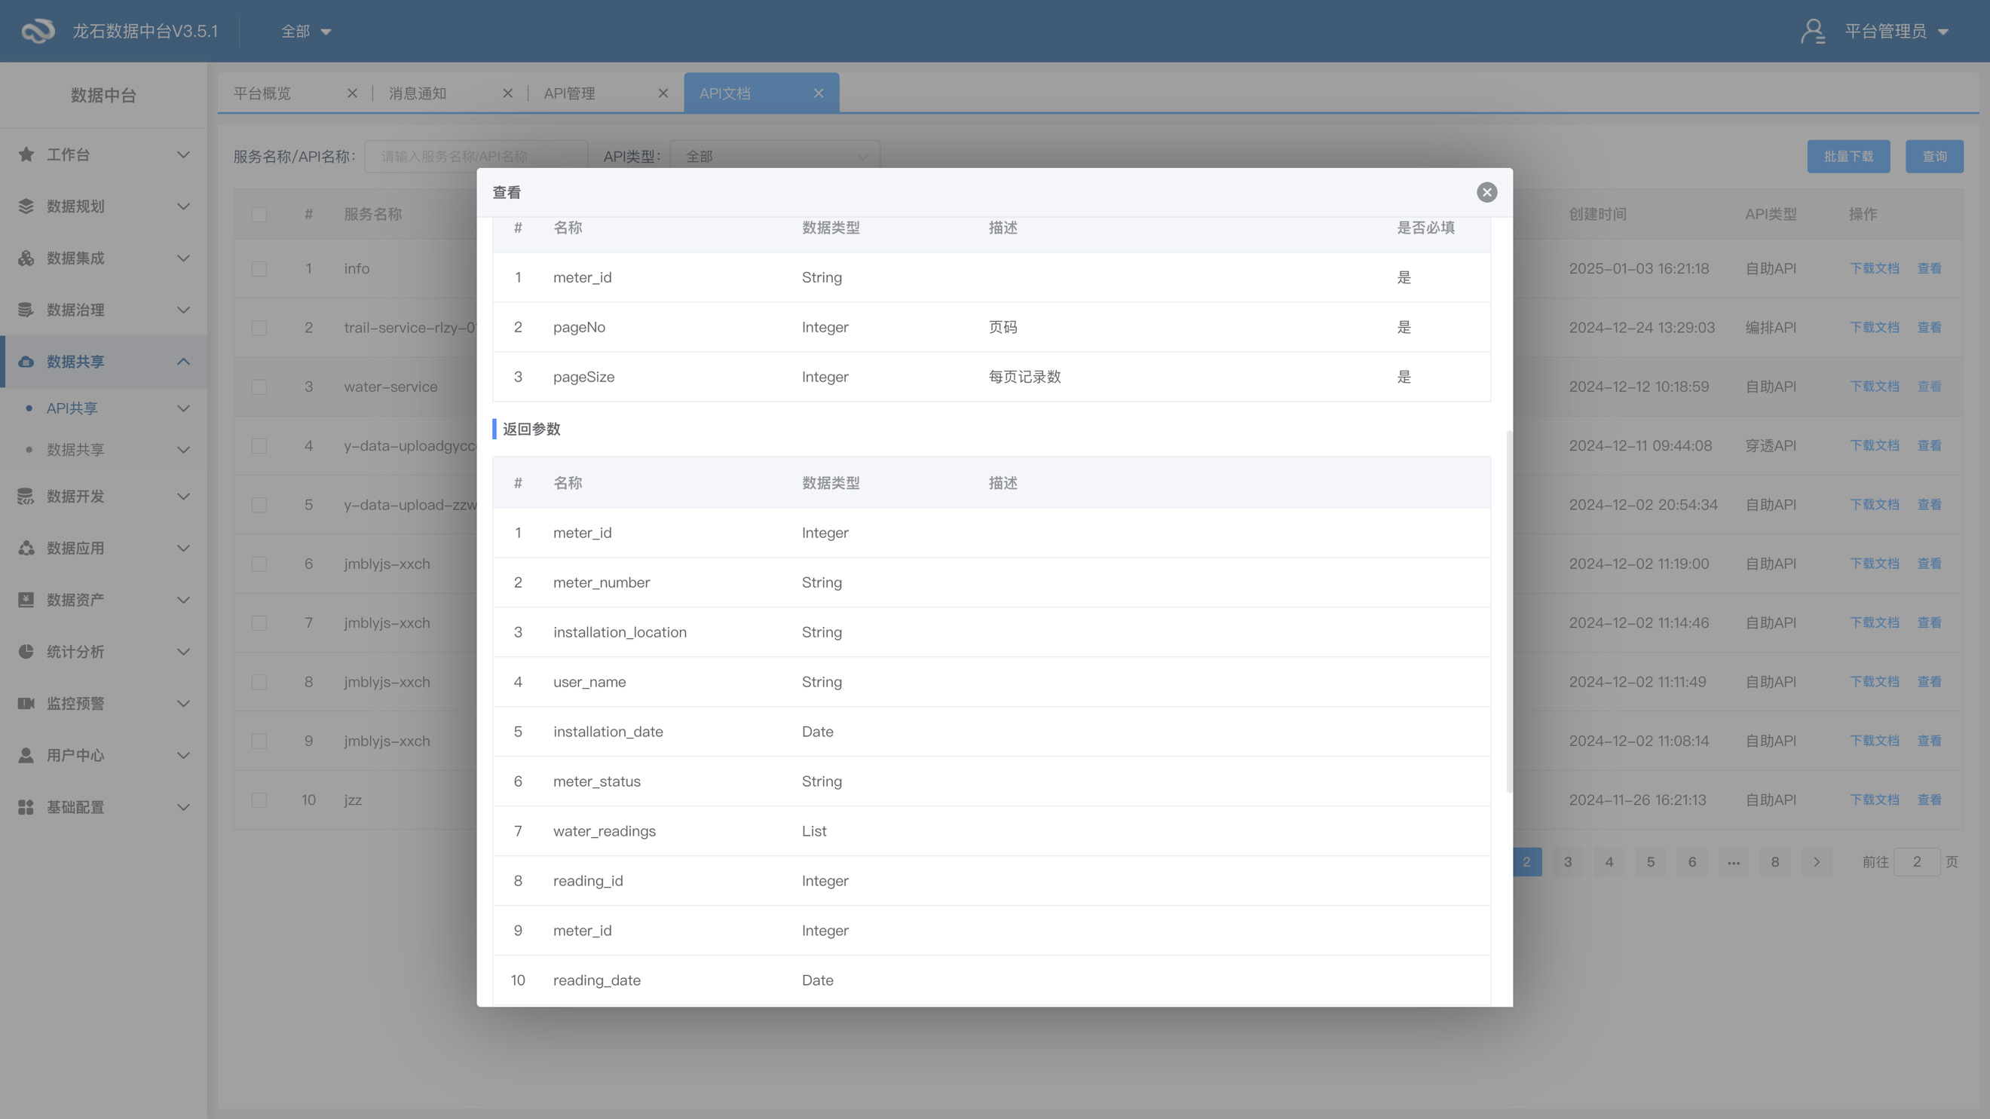Go to page 3
The image size is (1990, 1119).
click(1567, 862)
